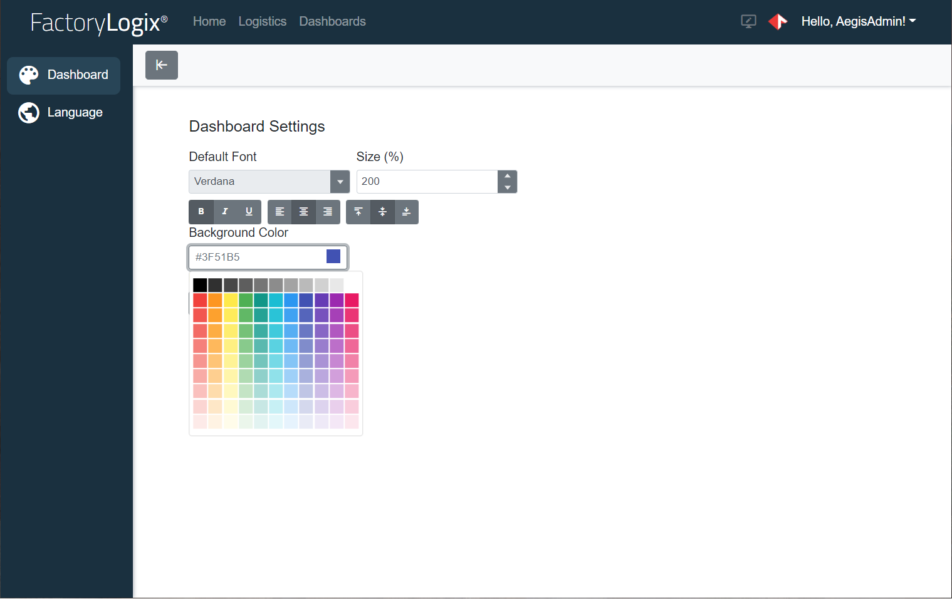Click the back arrow button

161,65
